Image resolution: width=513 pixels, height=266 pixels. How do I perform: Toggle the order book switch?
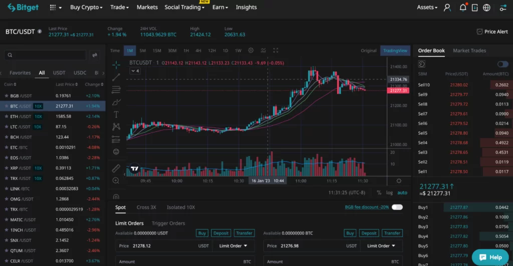[x=503, y=64]
